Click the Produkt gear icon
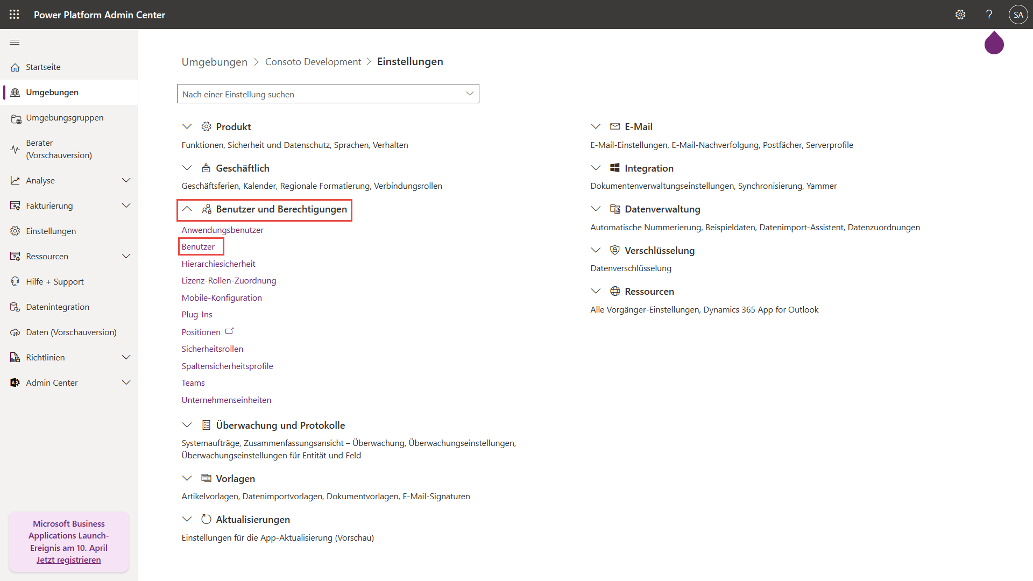The height and width of the screenshot is (581, 1033). coord(206,126)
